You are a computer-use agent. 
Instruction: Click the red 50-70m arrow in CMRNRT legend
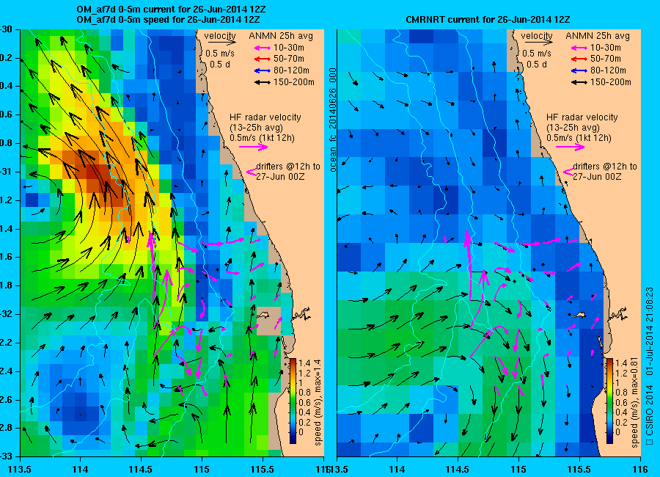(x=579, y=59)
